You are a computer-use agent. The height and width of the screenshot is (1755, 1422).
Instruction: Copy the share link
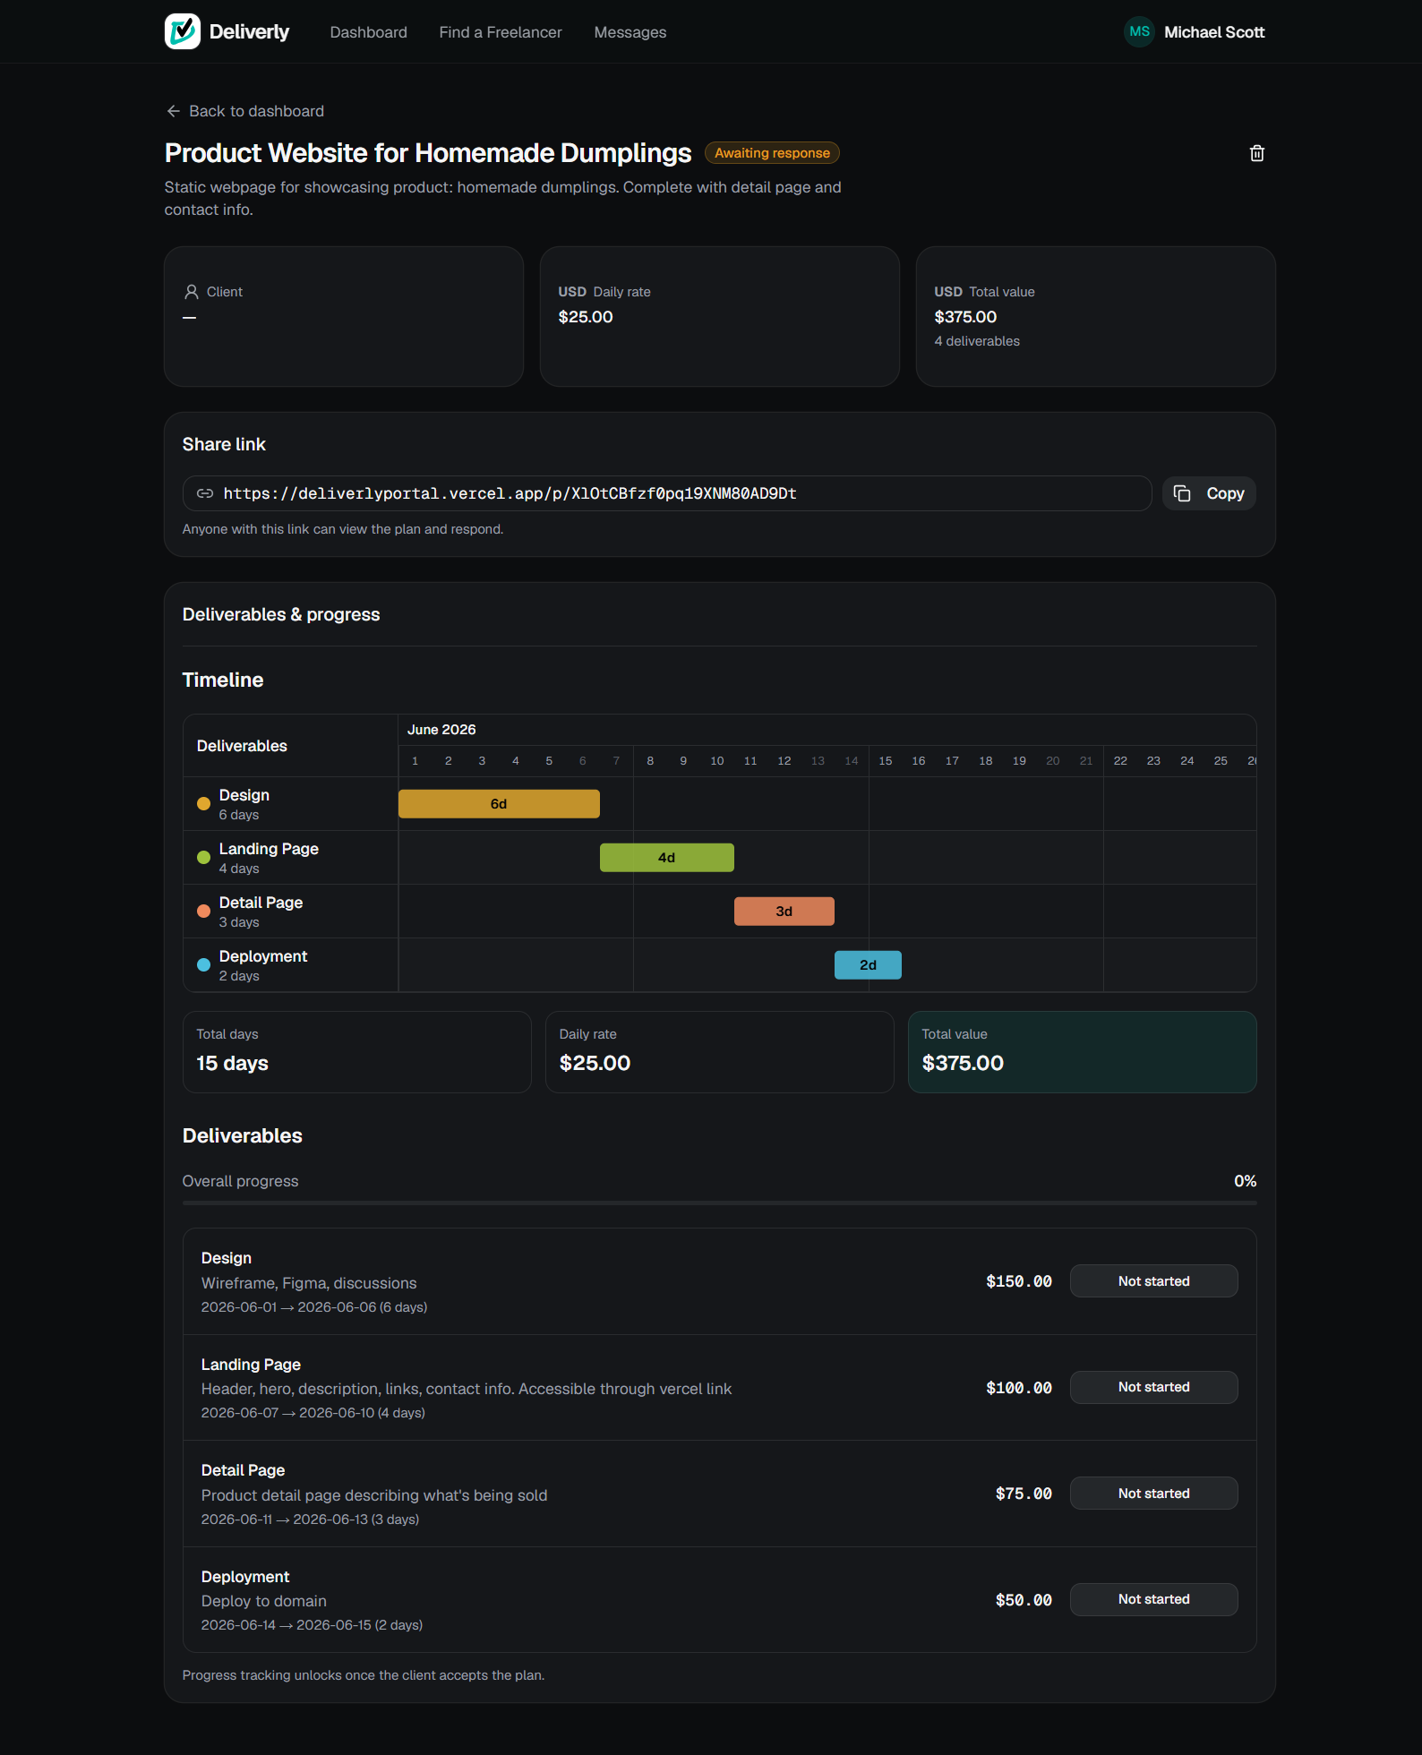[1209, 493]
